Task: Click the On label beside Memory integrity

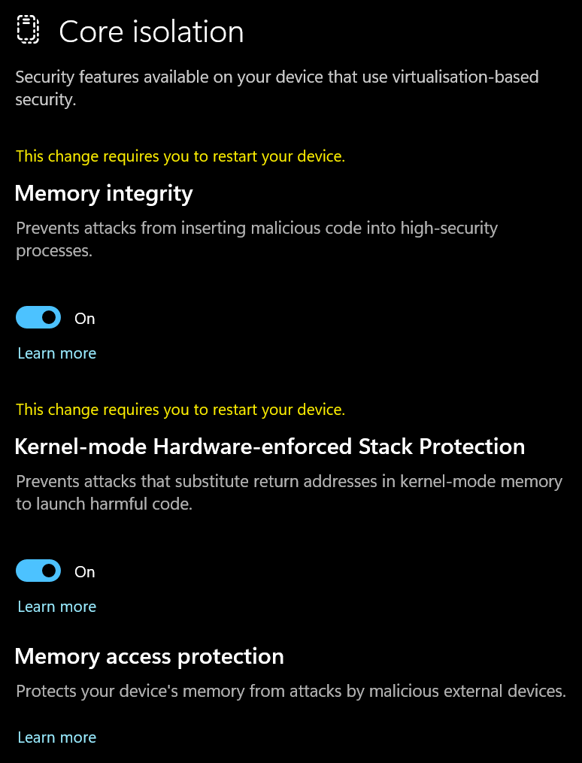Action: click(x=85, y=319)
